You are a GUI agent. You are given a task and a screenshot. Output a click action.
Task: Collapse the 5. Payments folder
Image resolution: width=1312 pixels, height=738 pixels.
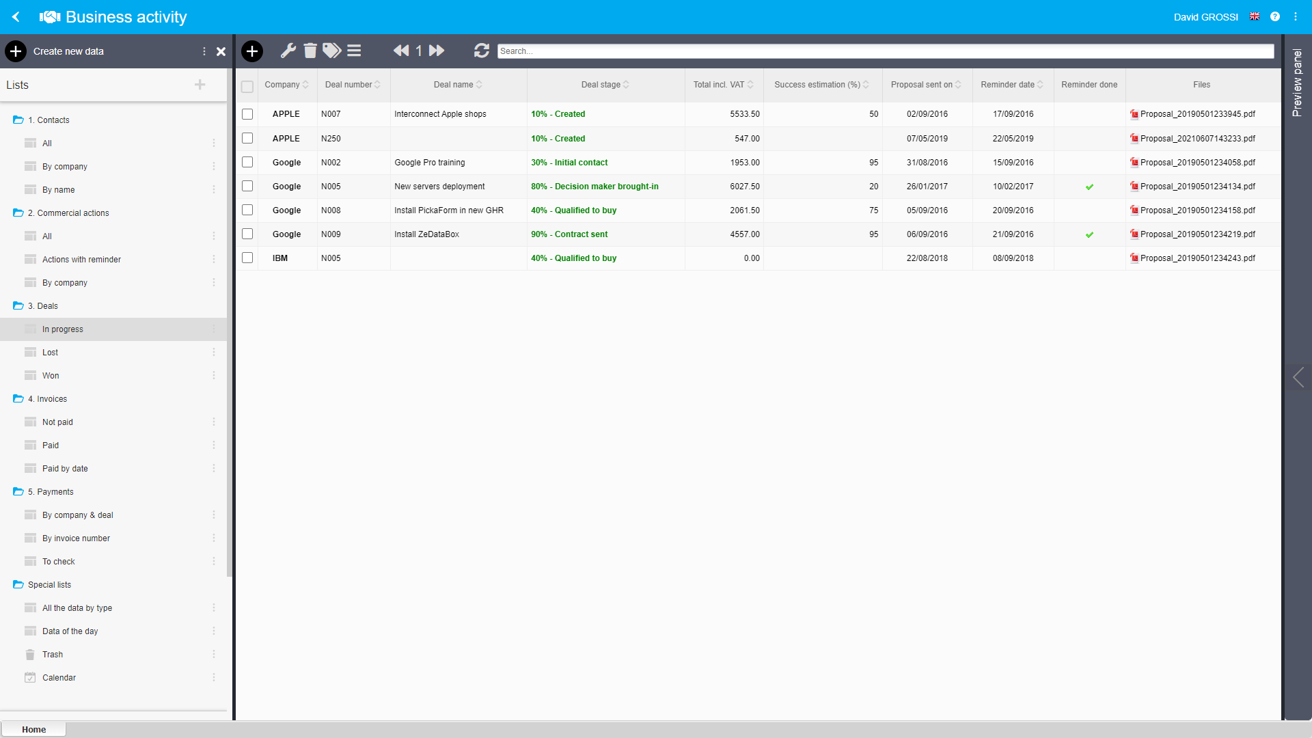(18, 492)
